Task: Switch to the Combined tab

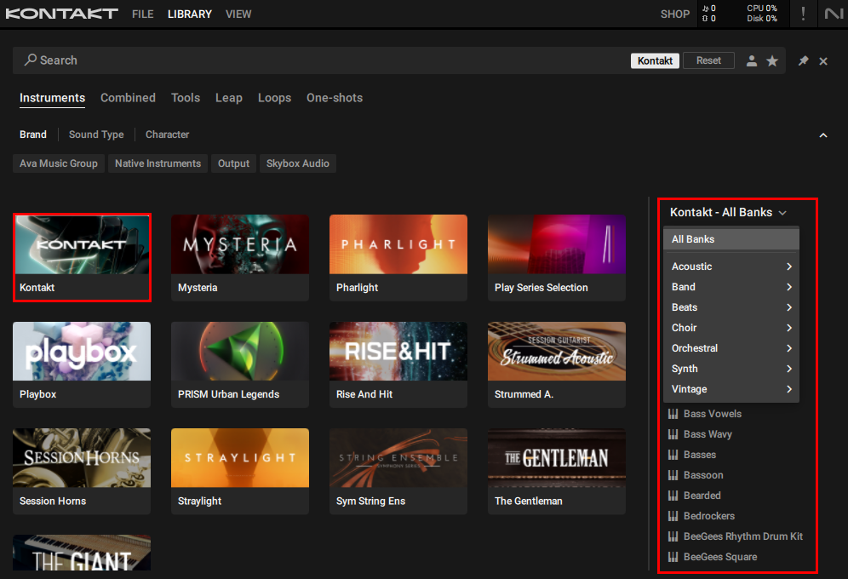Action: [129, 98]
